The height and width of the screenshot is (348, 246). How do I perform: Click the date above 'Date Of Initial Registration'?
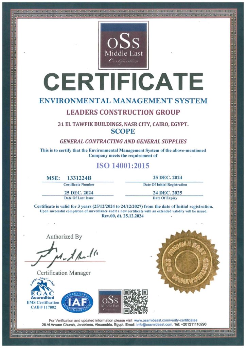pyautogui.click(x=168, y=177)
